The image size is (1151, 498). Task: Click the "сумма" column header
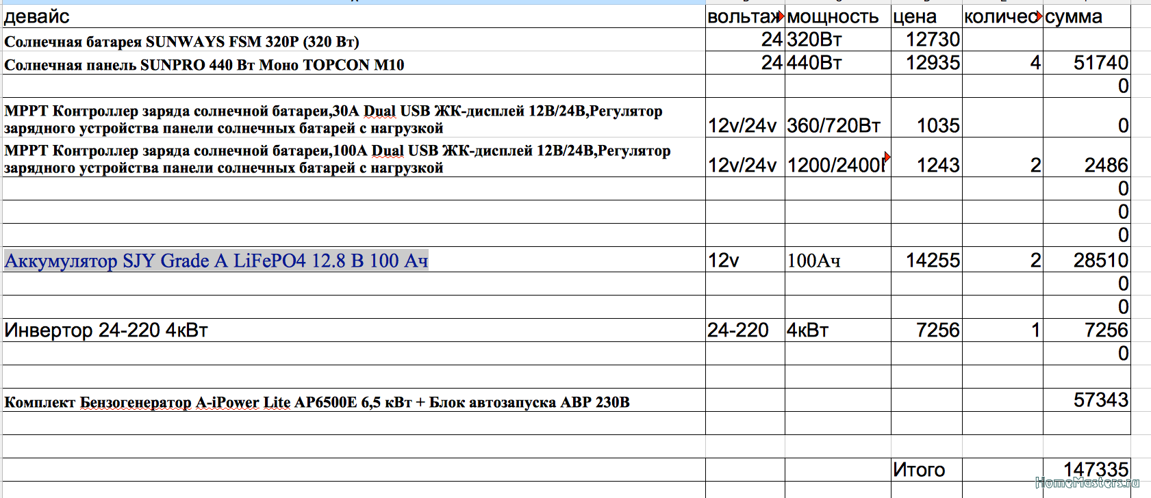pyautogui.click(x=1087, y=16)
